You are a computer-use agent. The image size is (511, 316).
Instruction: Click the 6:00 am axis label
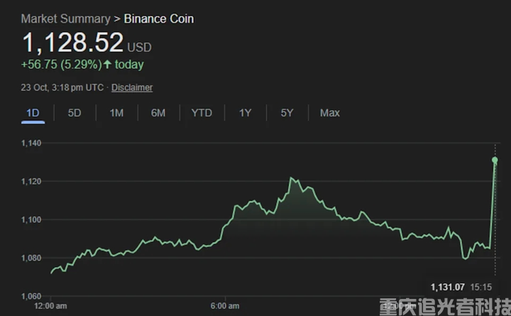coord(225,306)
